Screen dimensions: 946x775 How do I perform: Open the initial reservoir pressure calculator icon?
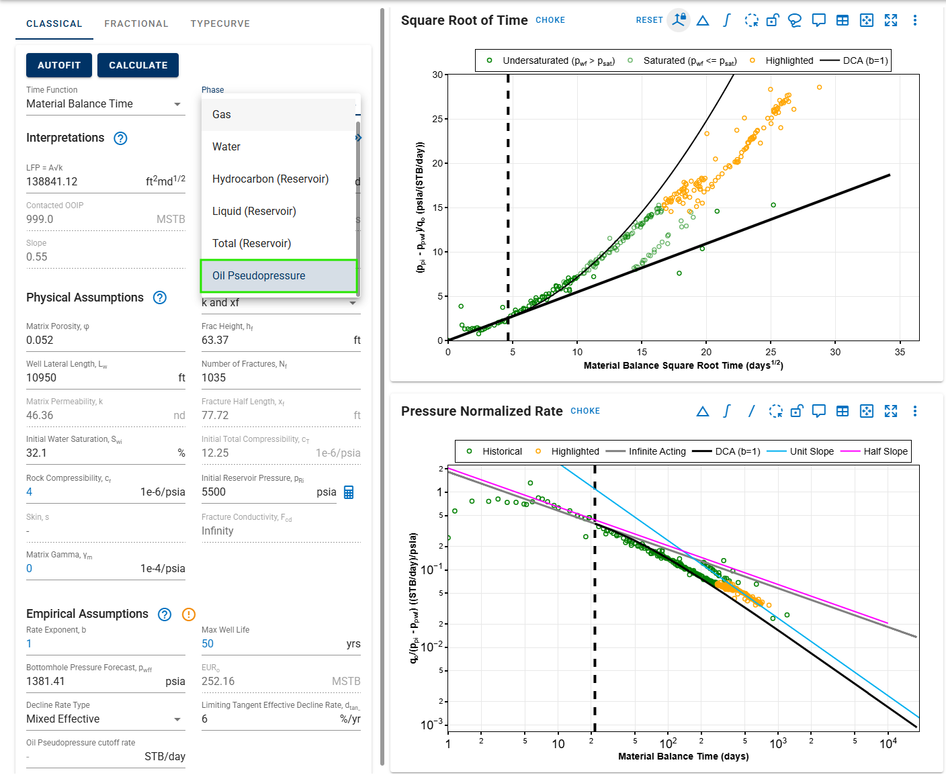(x=349, y=492)
